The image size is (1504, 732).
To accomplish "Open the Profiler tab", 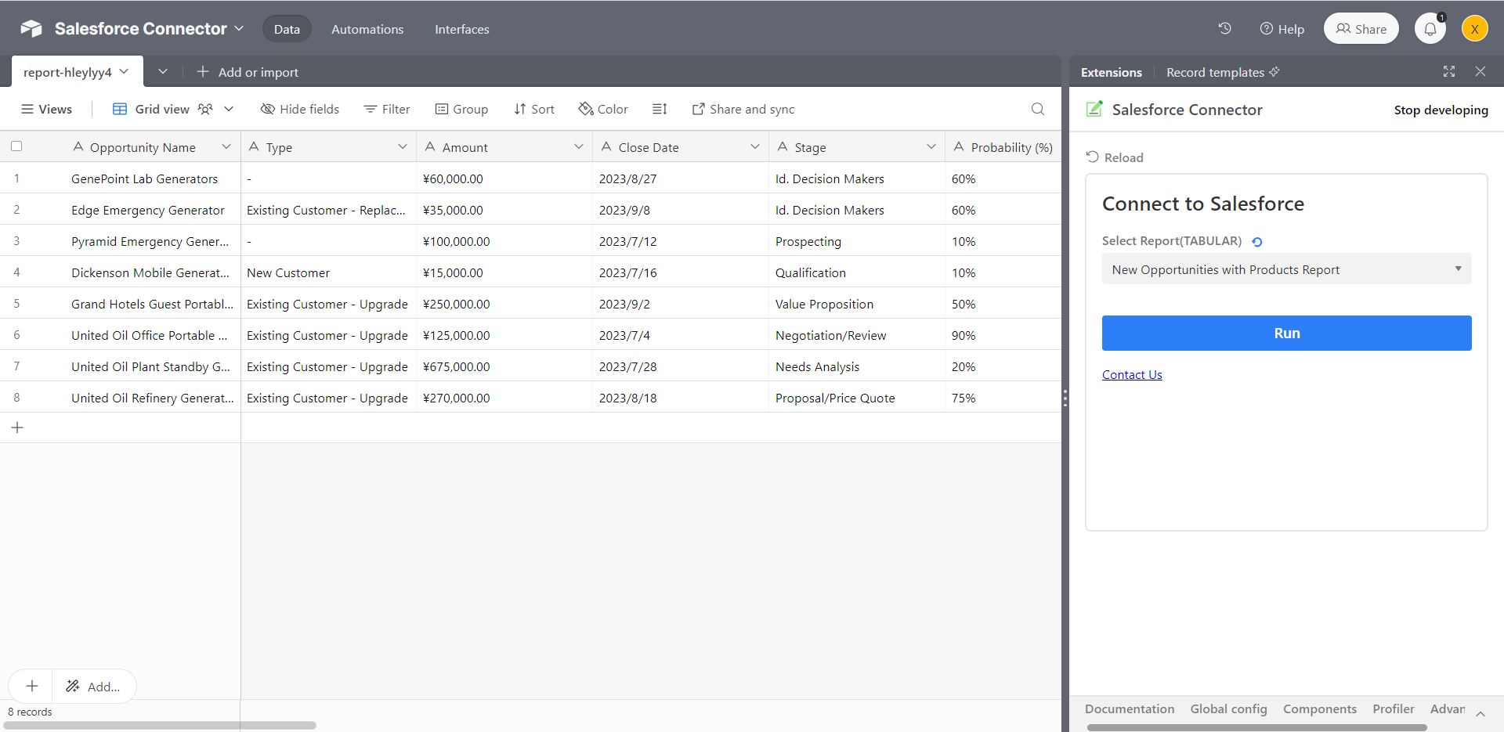I will (1394, 709).
